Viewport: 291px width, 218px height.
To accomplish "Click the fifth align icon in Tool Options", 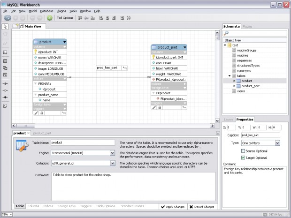I will (107, 18).
